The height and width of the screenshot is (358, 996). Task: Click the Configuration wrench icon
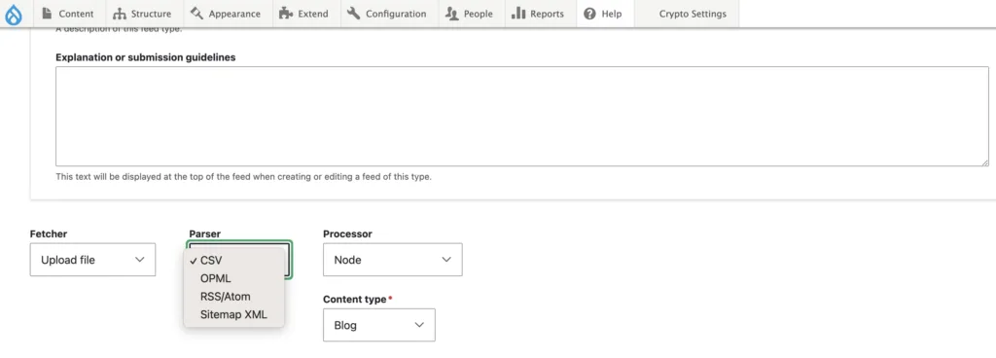pos(354,14)
